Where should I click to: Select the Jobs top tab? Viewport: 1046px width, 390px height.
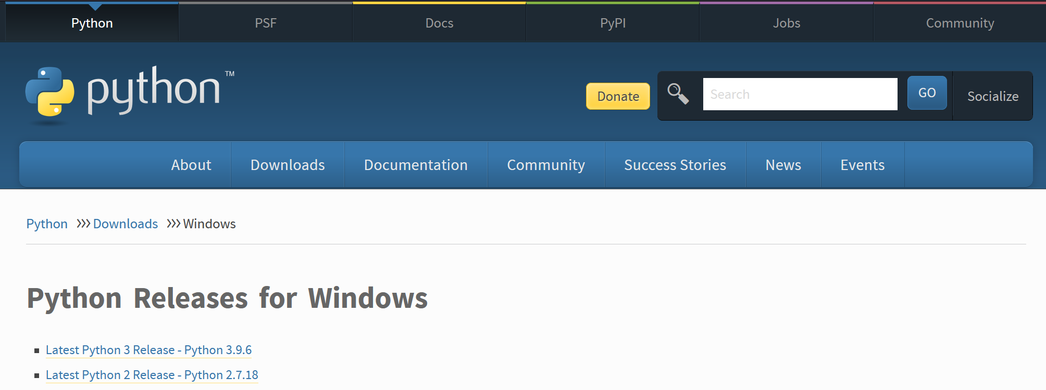coord(786,23)
